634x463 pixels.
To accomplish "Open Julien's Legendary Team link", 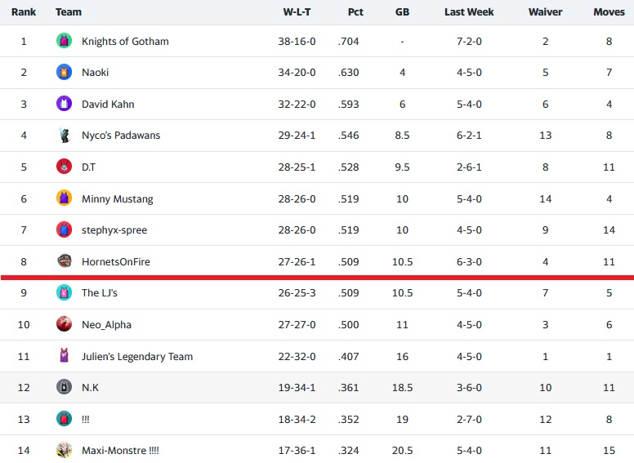I will (136, 356).
